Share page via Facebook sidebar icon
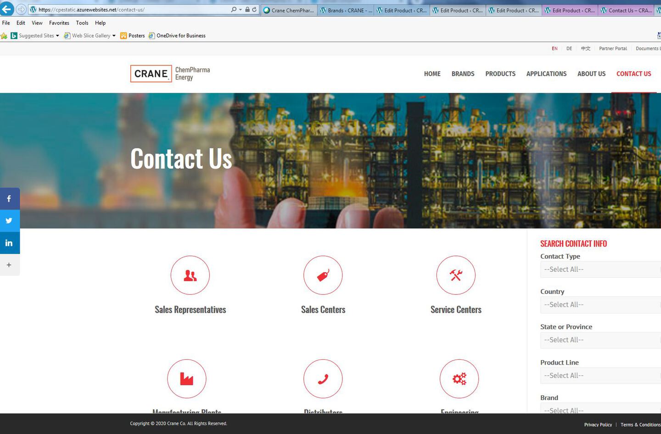This screenshot has height=434, width=661. 9,199
